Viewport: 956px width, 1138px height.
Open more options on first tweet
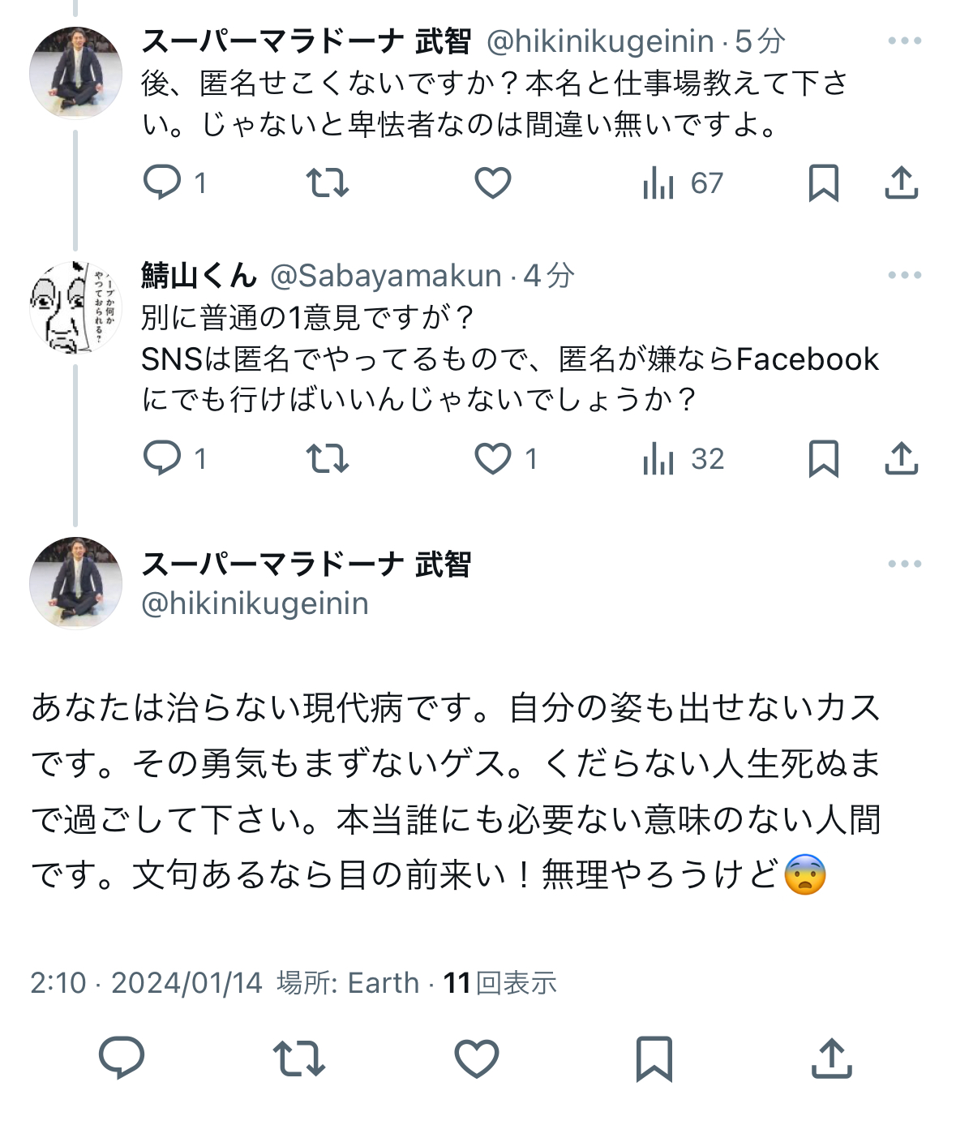[904, 41]
